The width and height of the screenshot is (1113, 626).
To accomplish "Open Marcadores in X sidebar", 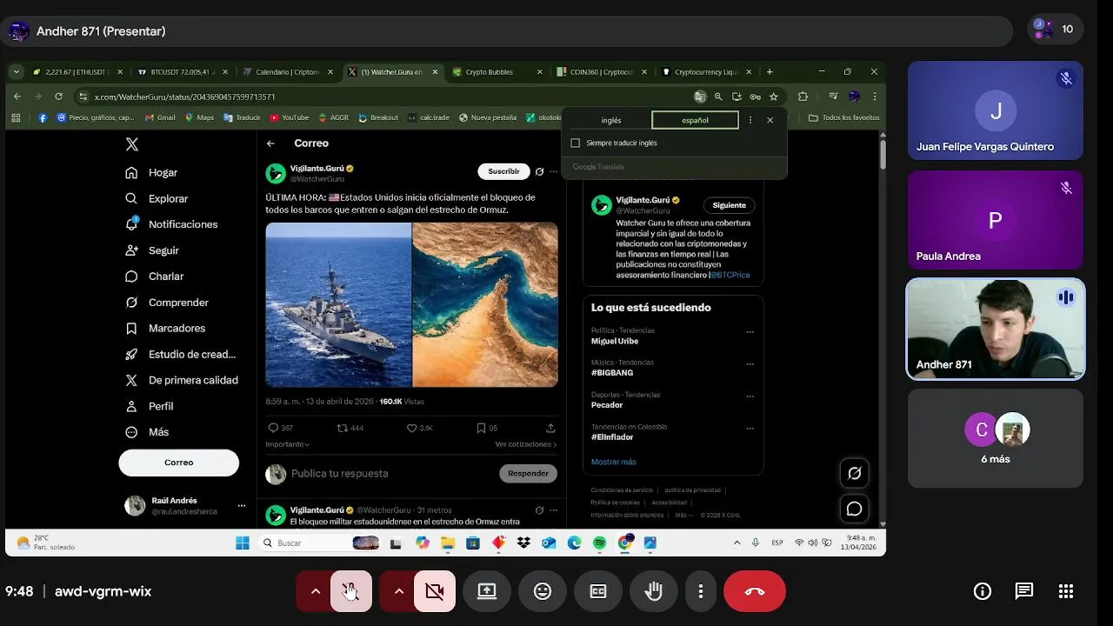I will (165, 328).
